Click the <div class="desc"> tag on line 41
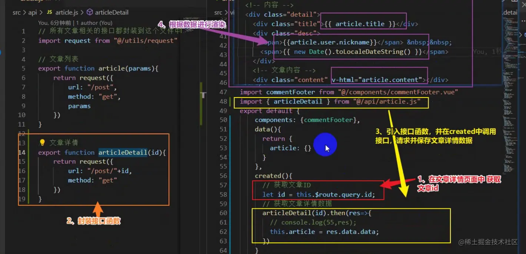Image resolution: width=526 pixels, height=254 pixels. point(286,33)
